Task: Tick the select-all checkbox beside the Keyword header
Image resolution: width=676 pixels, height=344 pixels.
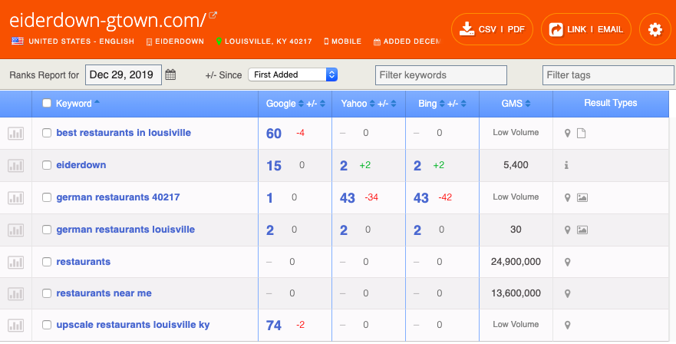Action: 47,103
